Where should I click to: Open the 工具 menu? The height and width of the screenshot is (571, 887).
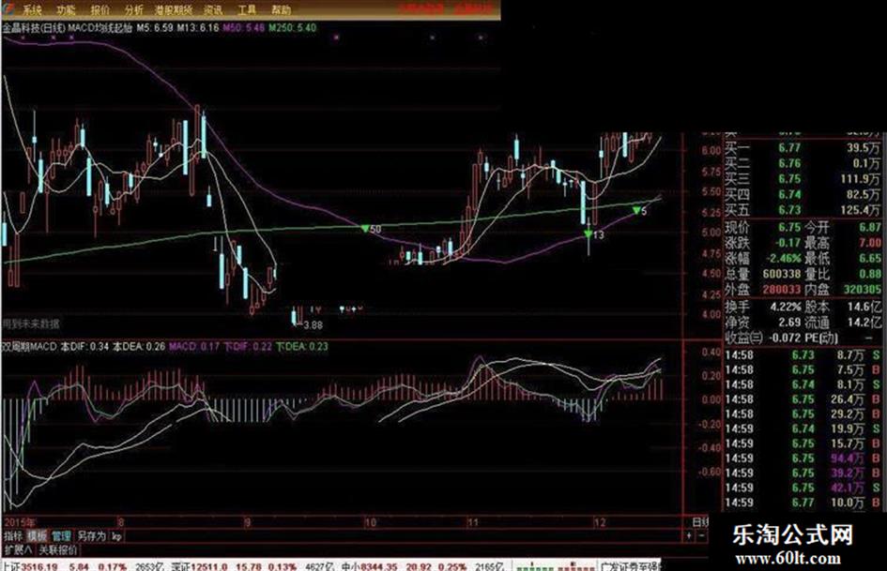tap(247, 9)
